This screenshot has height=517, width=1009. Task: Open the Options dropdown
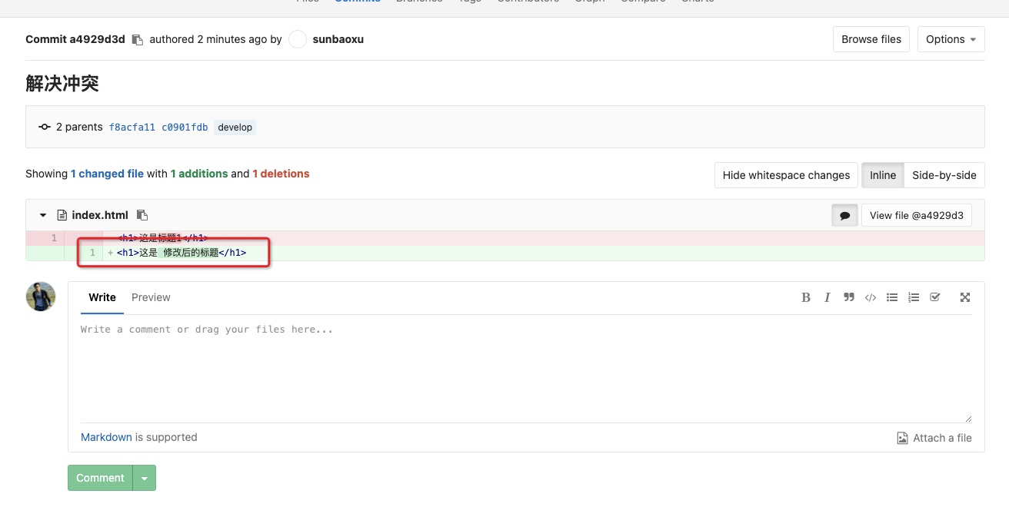pyautogui.click(x=951, y=39)
